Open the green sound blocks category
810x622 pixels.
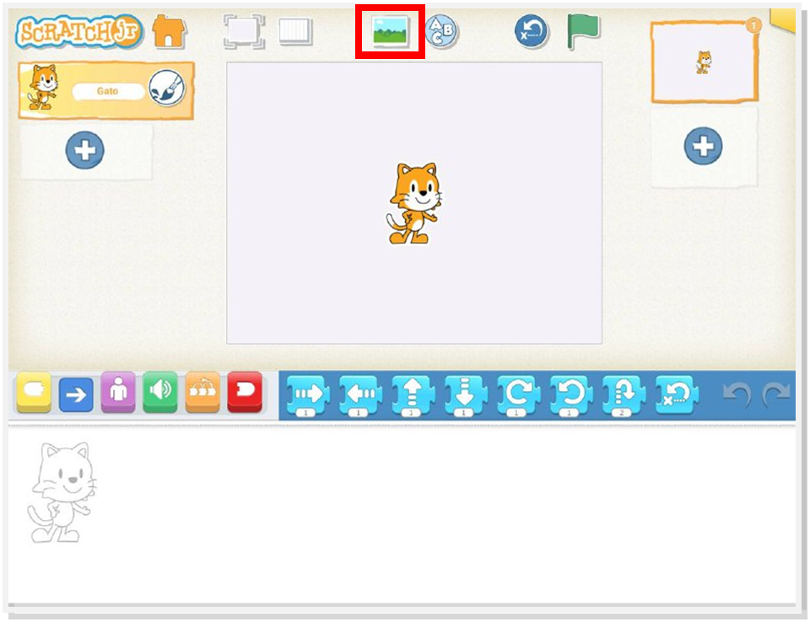160,392
